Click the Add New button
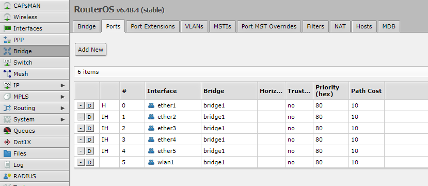428x186 pixels. tap(91, 50)
